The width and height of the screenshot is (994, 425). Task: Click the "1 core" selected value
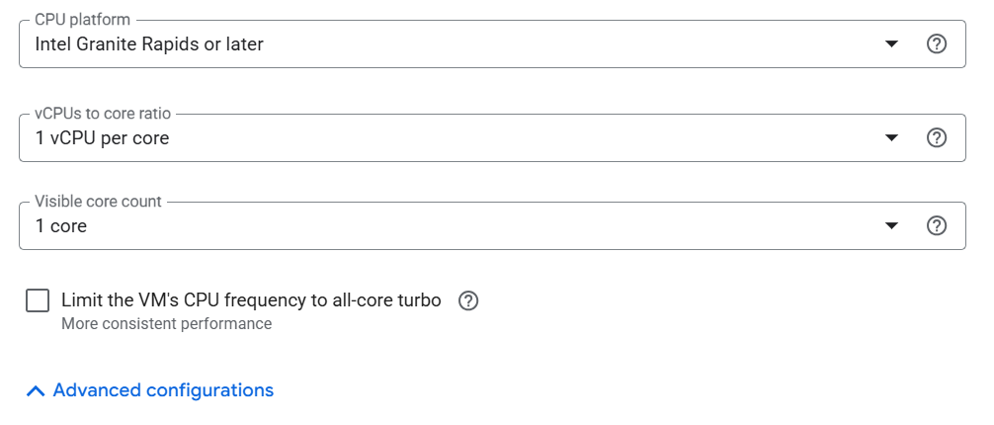[61, 226]
